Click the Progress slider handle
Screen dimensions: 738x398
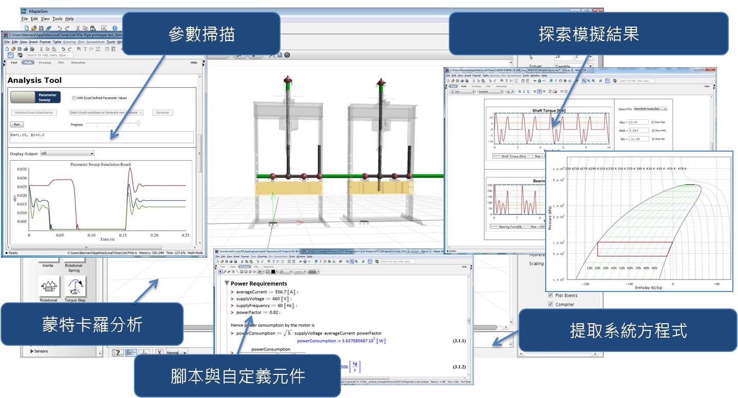pyautogui.click(x=138, y=123)
